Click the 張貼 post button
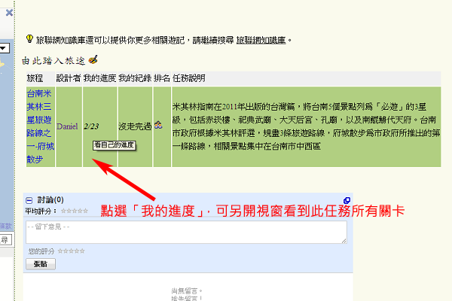The image size is (452, 301). [41, 264]
